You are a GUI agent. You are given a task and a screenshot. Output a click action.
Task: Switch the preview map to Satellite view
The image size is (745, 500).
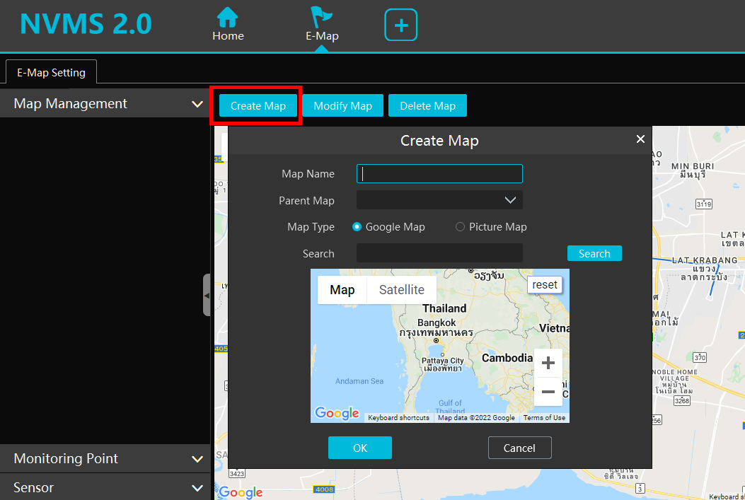point(401,290)
